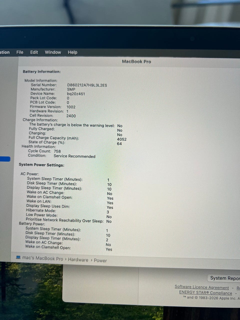Click the Model Information label
The image size is (240, 320).
coord(41,80)
